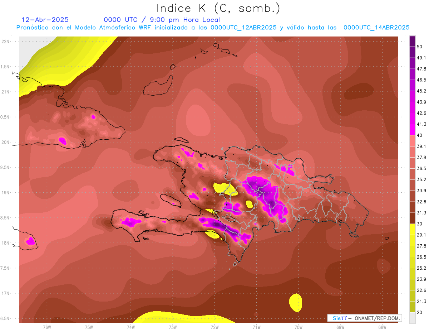Screen dimensions: 429x332
Task: Click the legend value "32.6"
Action: click(x=421, y=202)
